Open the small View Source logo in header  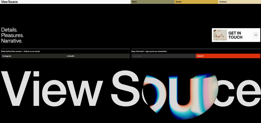[x=9, y=2]
